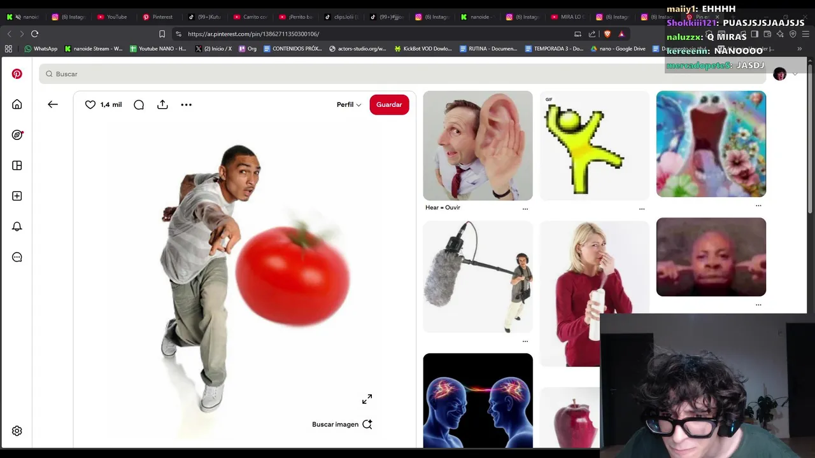Click the 1,4 mil likes count
815x458 pixels.
pyautogui.click(x=111, y=104)
